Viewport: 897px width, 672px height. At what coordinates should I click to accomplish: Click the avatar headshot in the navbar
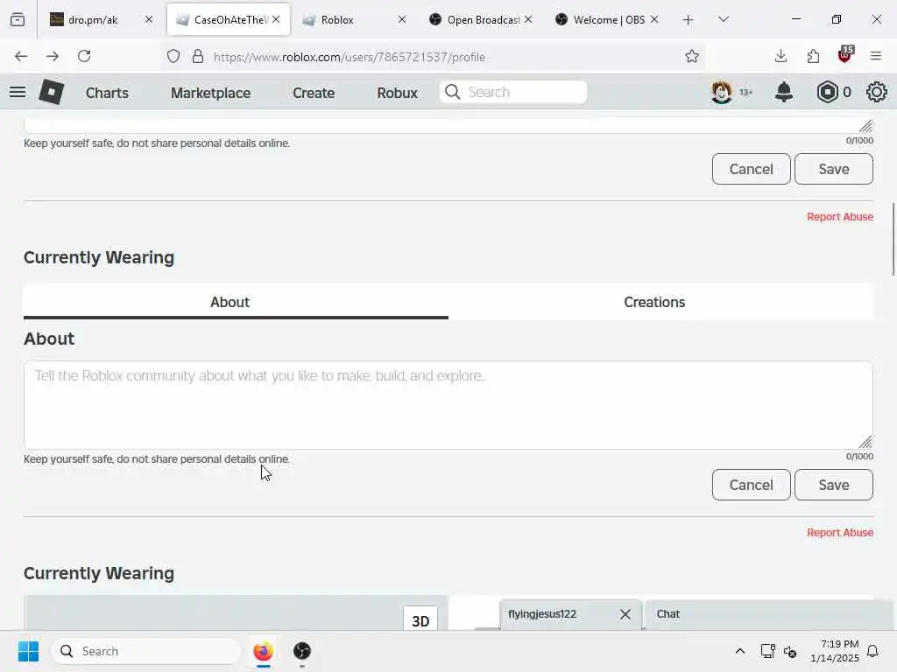point(722,92)
